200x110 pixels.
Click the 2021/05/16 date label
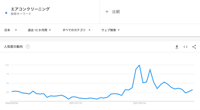click(139, 103)
